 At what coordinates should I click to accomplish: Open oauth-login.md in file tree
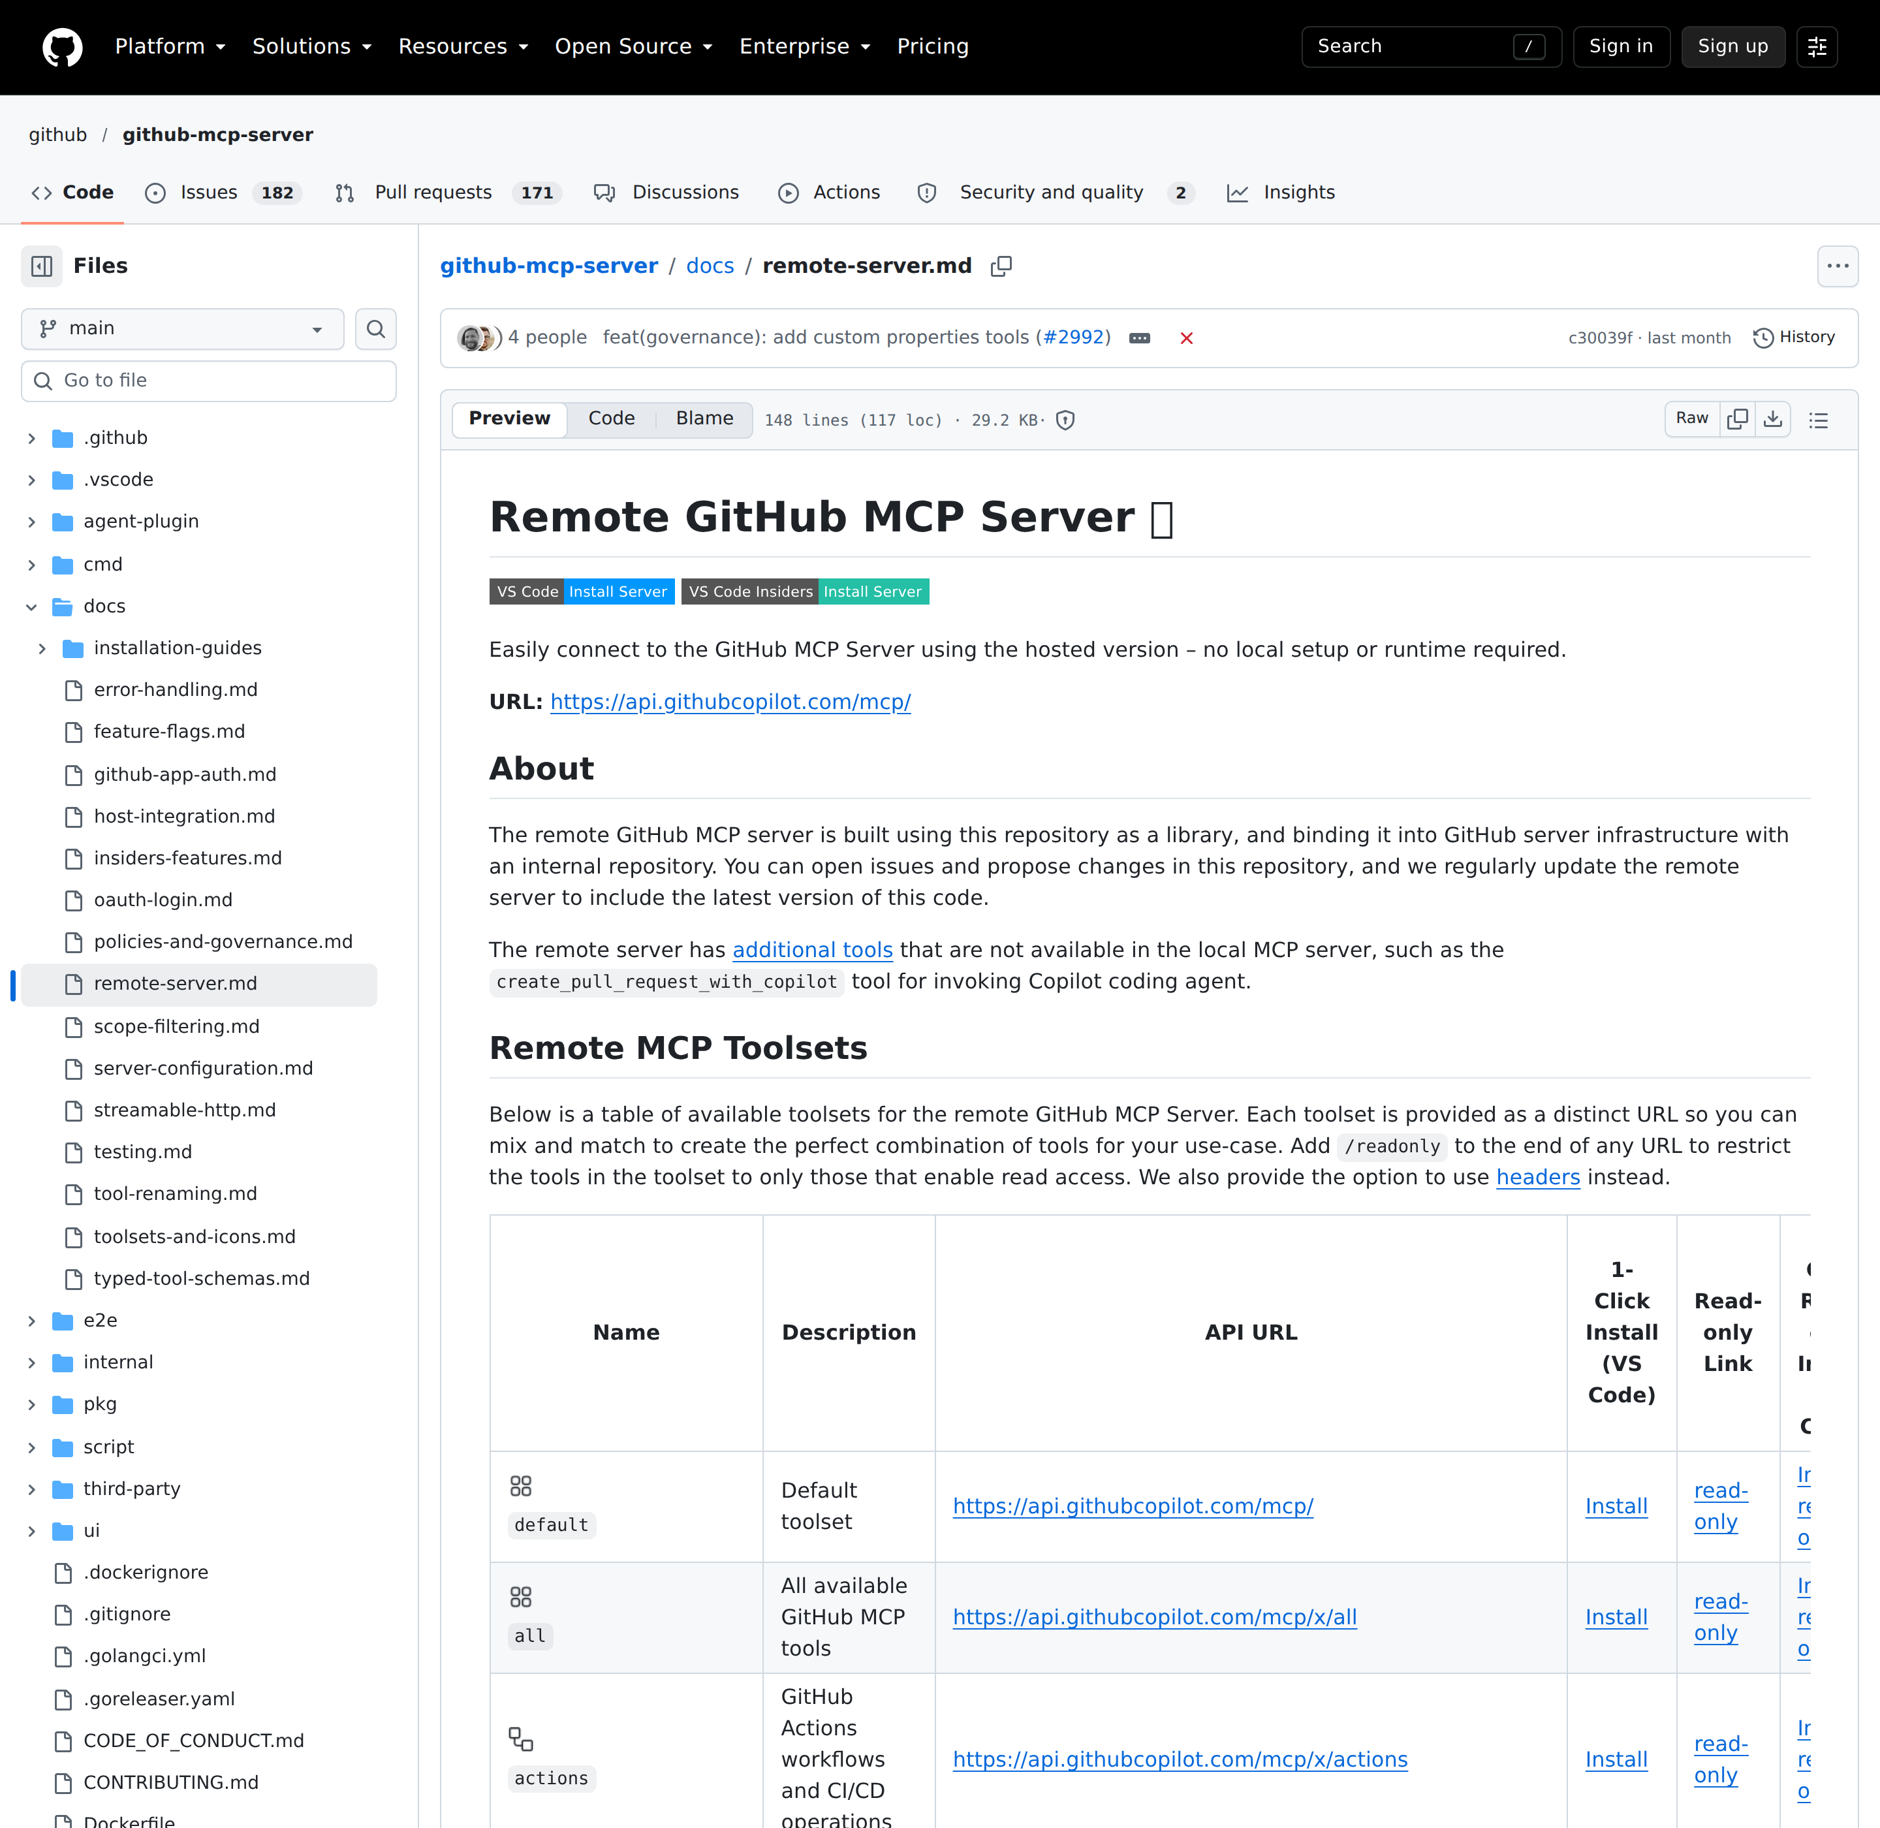[163, 900]
